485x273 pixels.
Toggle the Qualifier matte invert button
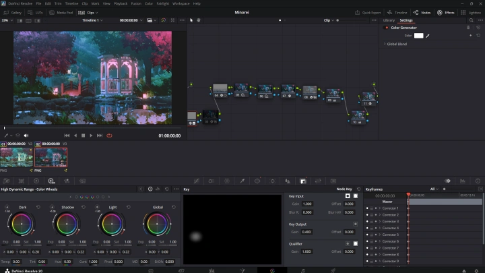click(348, 243)
